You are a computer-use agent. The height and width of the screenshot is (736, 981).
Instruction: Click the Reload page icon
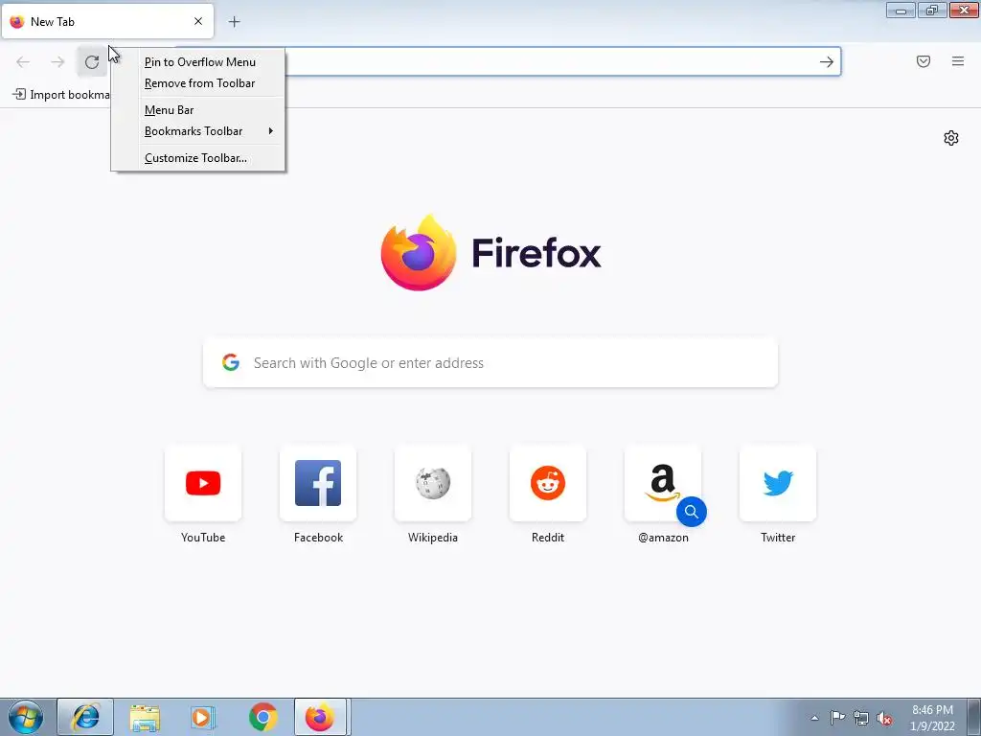pos(92,61)
